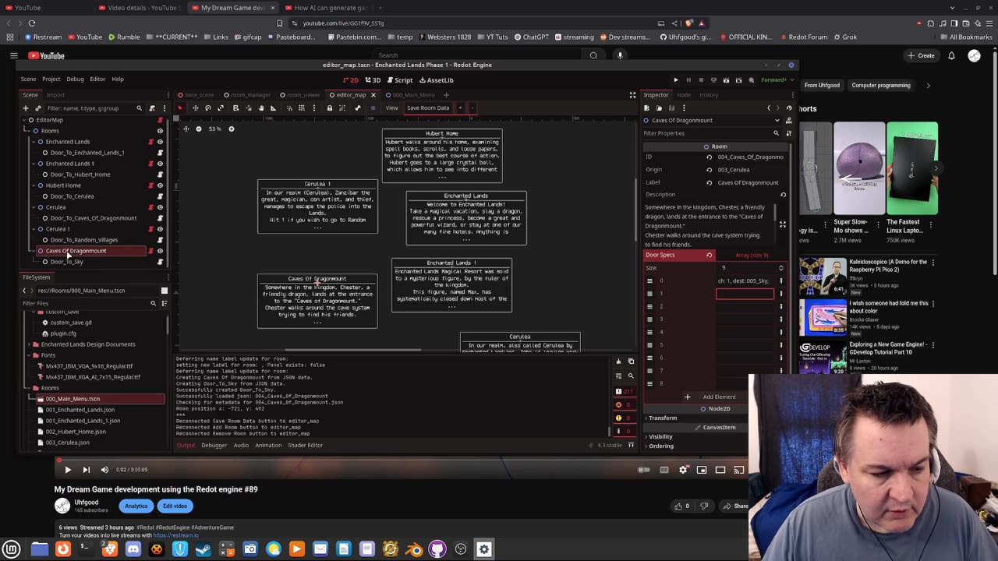Add a new node with the plus icon

pos(26,108)
